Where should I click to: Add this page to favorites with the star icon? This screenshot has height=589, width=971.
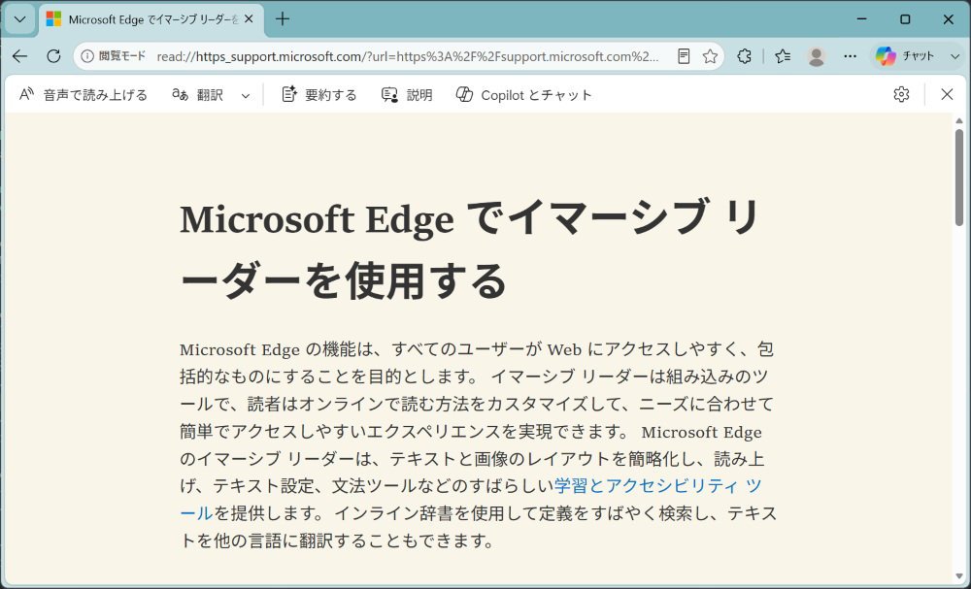(711, 56)
